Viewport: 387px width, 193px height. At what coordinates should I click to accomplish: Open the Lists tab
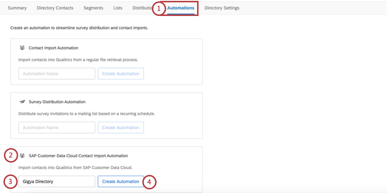pos(118,8)
